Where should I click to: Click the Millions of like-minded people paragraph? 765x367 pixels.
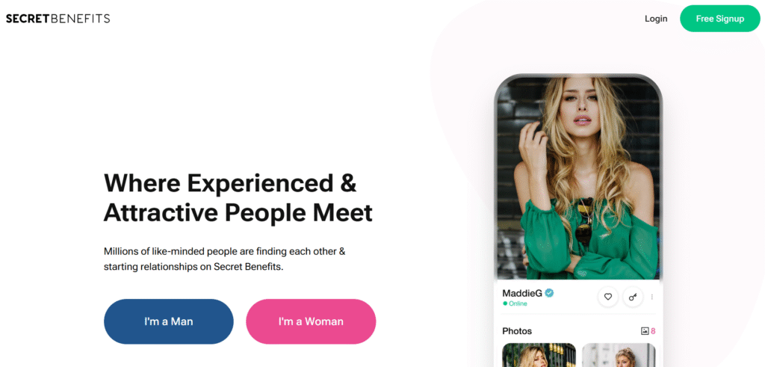point(225,259)
